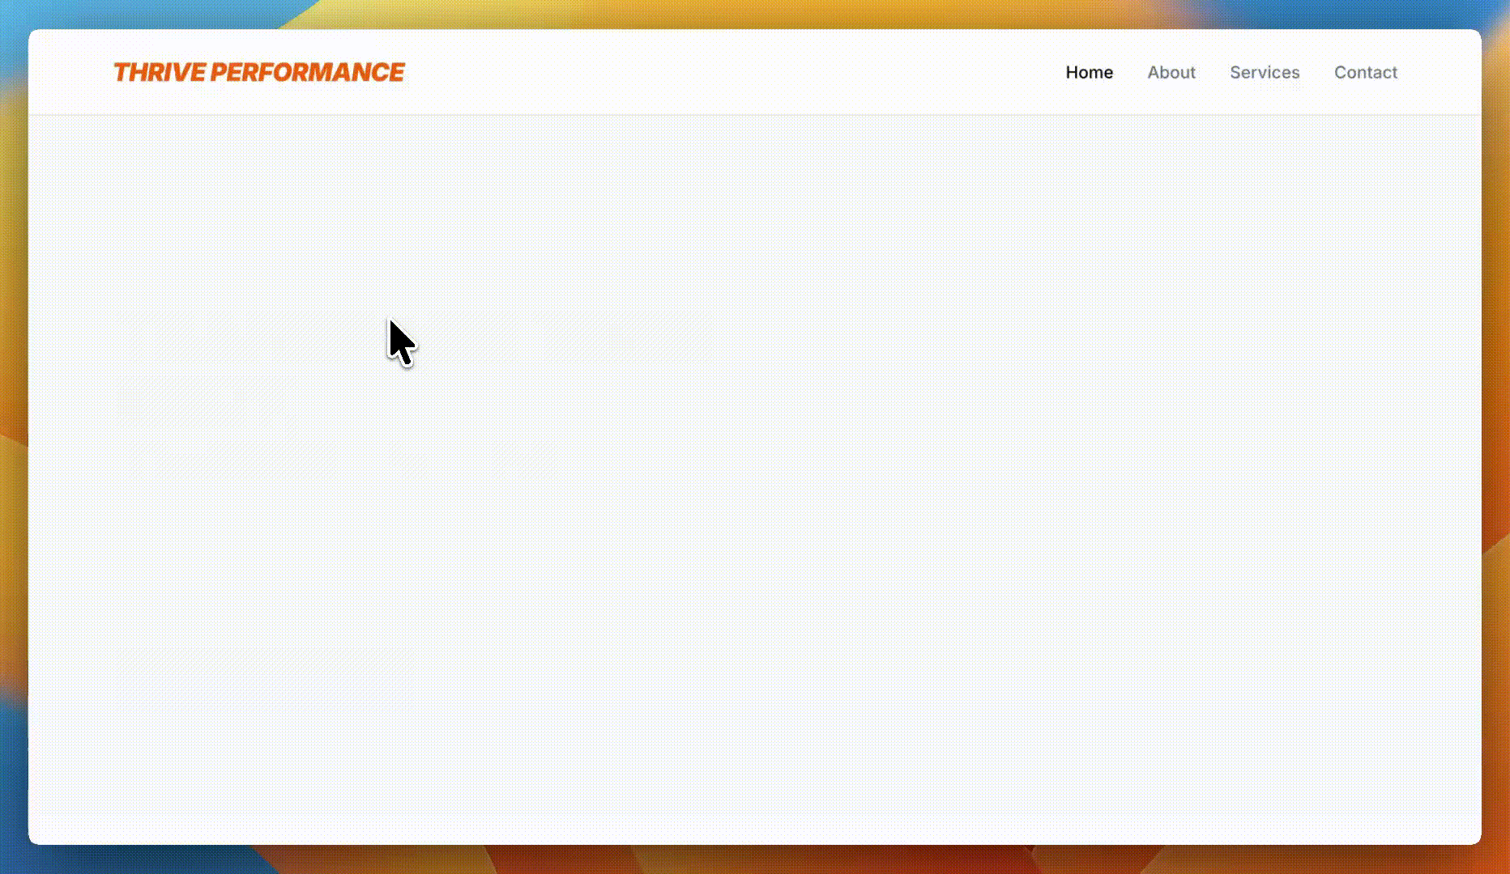
Task: Click the word PERFORMANCE in the logo
Action: [307, 72]
